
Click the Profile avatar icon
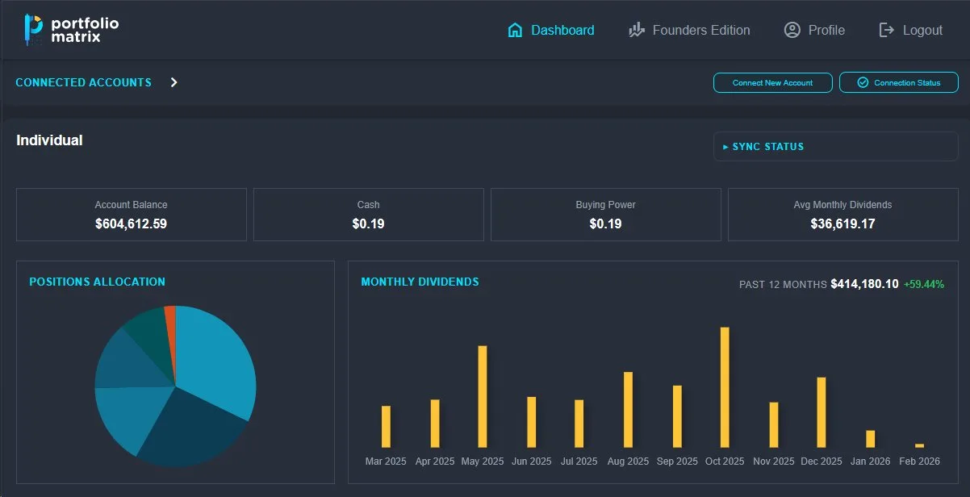792,29
